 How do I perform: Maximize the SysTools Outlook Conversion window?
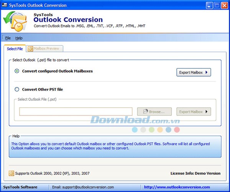[217, 6]
